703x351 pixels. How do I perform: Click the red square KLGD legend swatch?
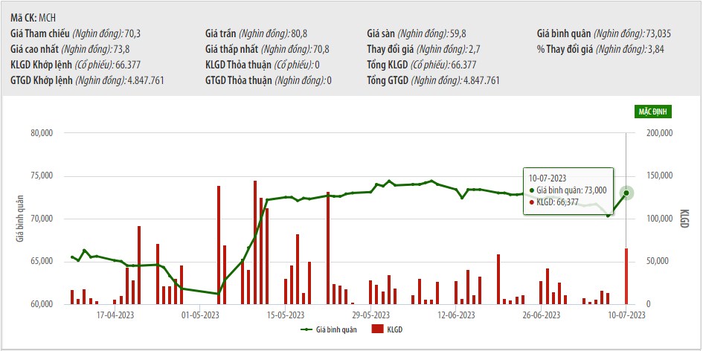377,329
